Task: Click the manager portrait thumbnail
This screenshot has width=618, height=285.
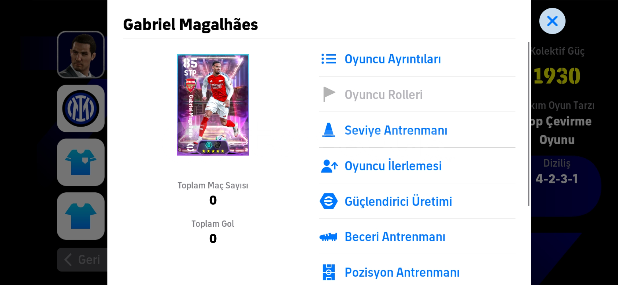Action: pos(81,55)
